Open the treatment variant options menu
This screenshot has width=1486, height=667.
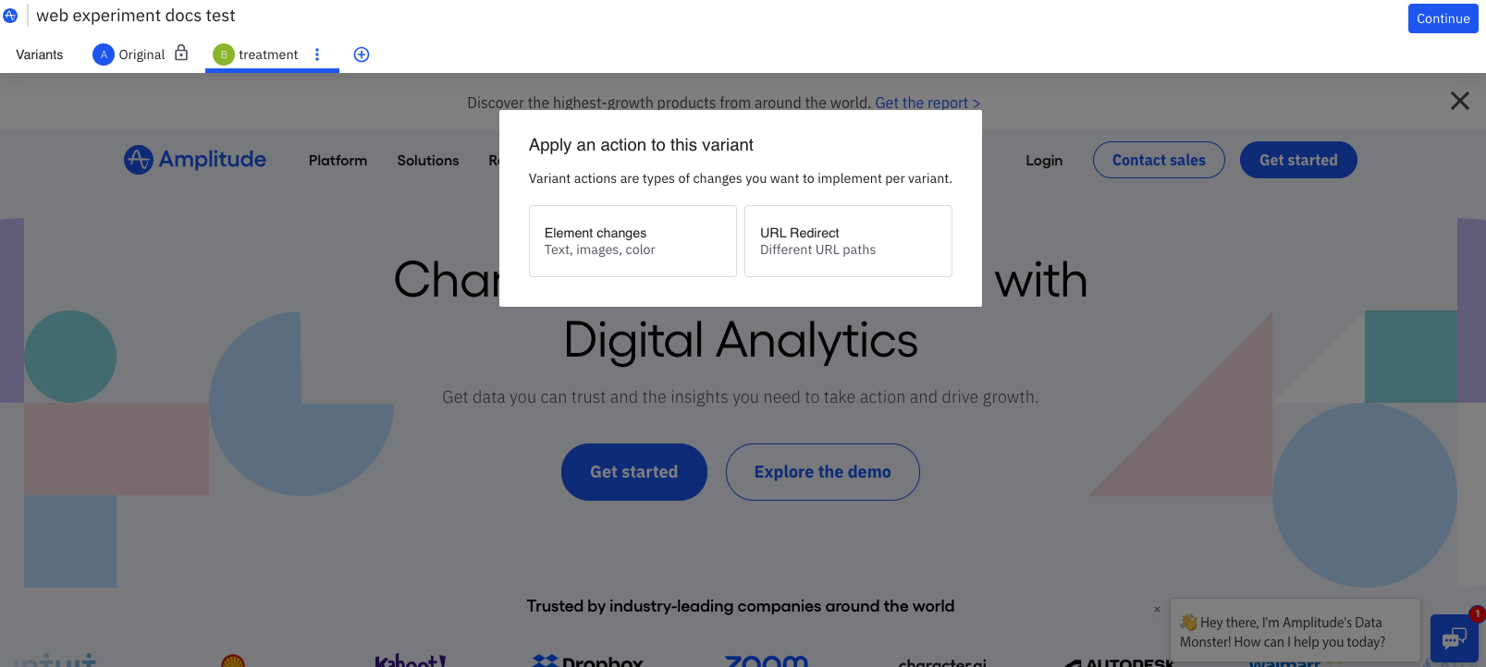tap(317, 55)
